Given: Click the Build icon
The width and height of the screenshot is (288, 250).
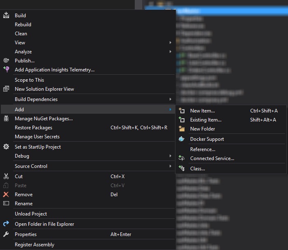Looking at the screenshot, I should coord(6,15).
